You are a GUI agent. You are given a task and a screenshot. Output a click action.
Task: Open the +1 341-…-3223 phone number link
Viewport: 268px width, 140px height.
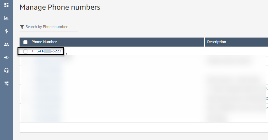click(x=46, y=51)
